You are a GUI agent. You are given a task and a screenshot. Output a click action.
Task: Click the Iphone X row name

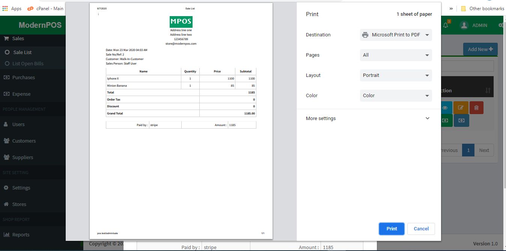click(113, 78)
